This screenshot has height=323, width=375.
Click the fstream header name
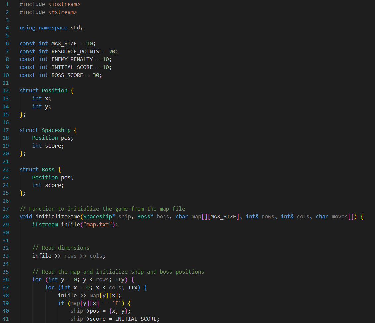62,12
